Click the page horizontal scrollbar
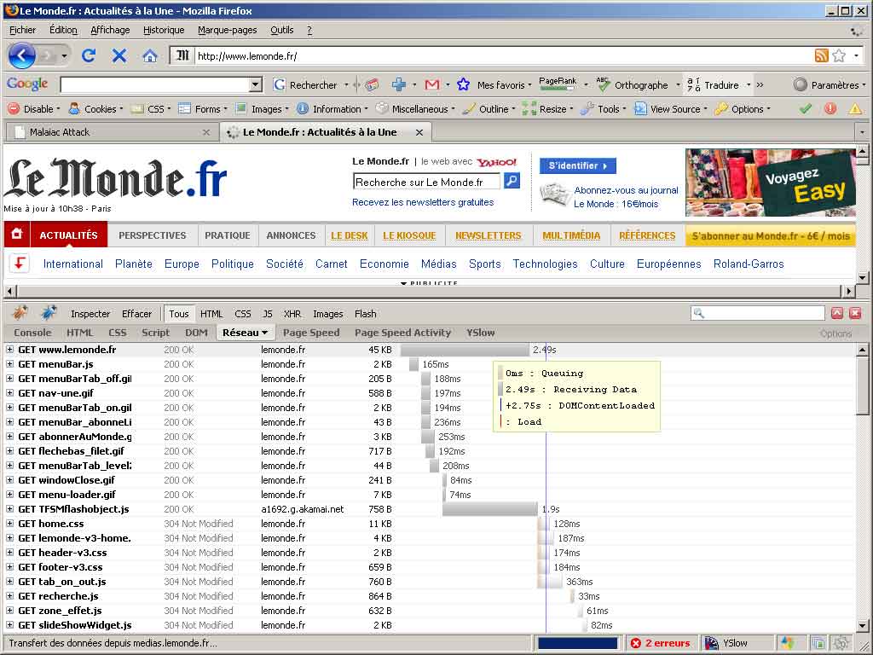The width and height of the screenshot is (873, 655). (x=429, y=291)
